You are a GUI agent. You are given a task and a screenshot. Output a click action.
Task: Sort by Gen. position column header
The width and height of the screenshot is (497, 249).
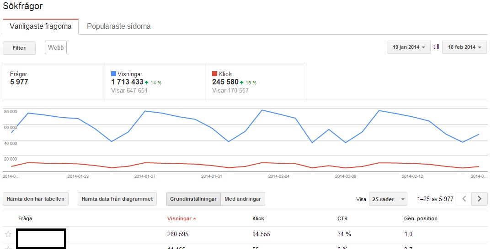(421, 218)
